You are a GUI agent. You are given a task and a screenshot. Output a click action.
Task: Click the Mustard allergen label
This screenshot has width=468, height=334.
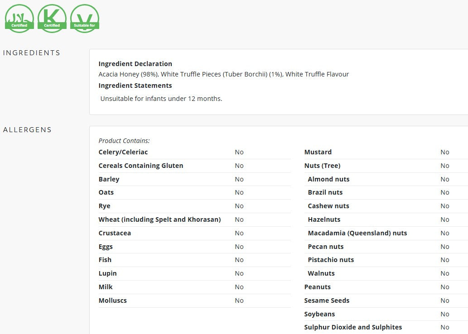tap(318, 152)
